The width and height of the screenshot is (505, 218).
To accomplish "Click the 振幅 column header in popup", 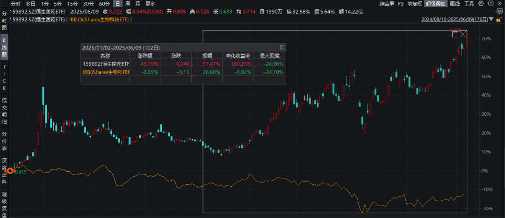I will (x=207, y=55).
